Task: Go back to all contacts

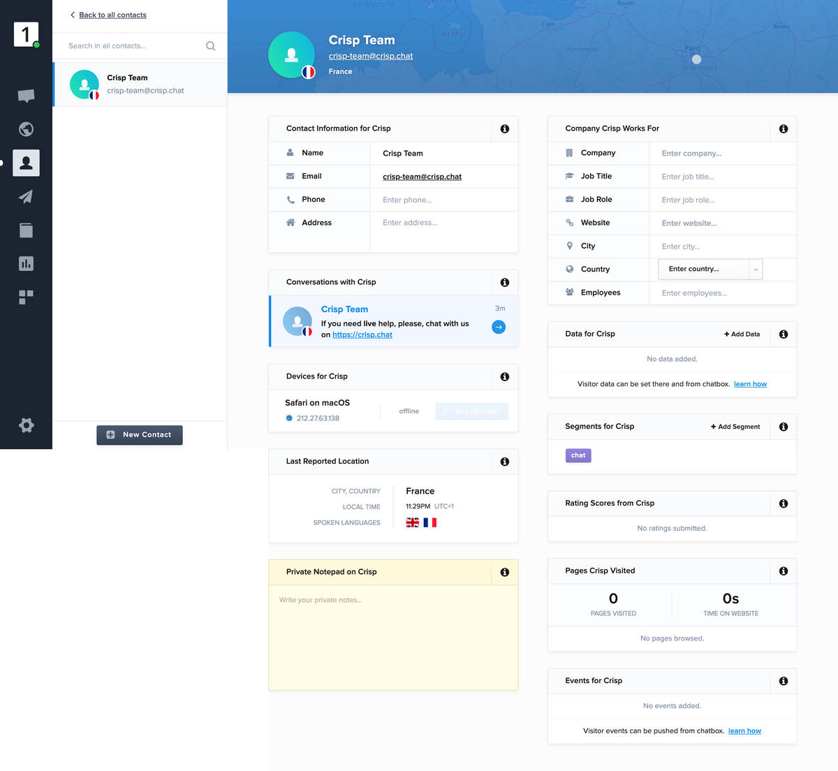Action: 108,15
